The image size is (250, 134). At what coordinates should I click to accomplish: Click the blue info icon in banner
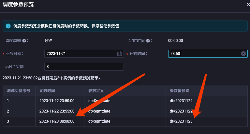point(8,26)
